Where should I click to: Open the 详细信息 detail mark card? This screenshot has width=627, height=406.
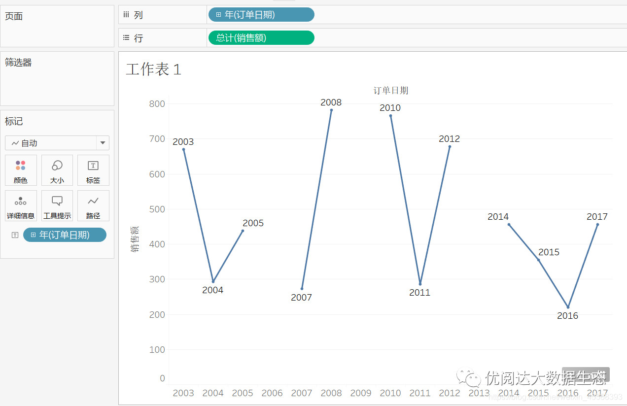[x=21, y=206]
